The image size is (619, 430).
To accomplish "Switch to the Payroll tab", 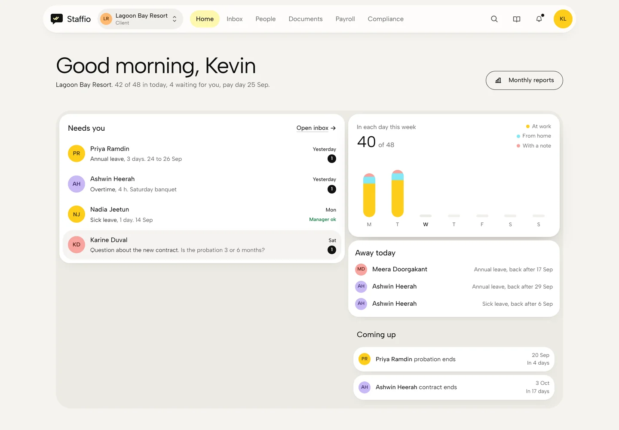I will click(x=345, y=19).
